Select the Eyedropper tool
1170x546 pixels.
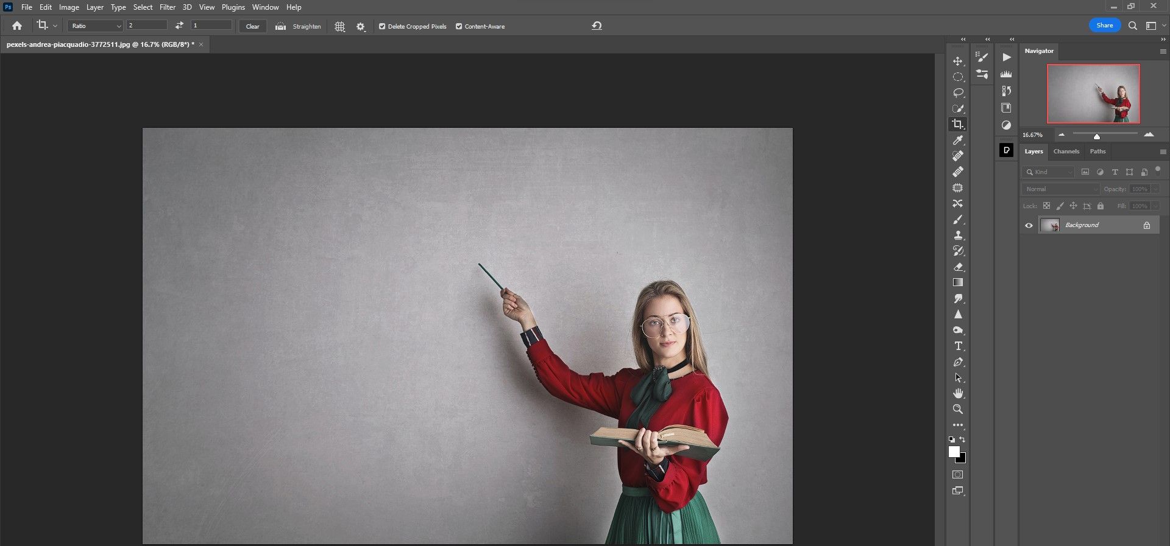958,140
